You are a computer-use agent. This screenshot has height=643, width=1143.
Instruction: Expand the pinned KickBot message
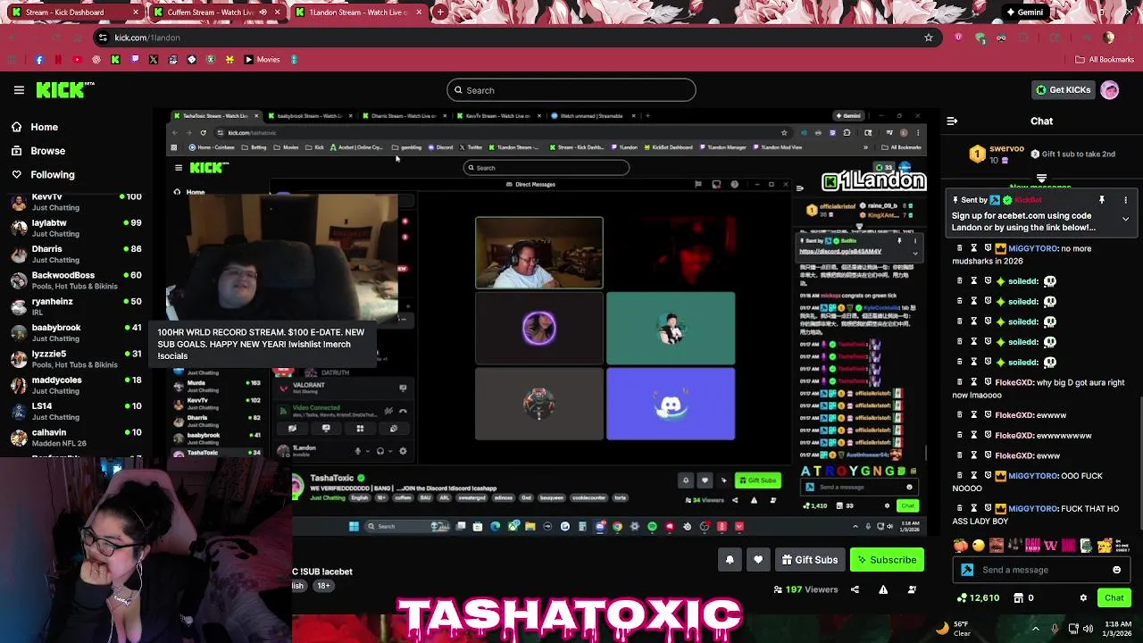tap(1125, 219)
